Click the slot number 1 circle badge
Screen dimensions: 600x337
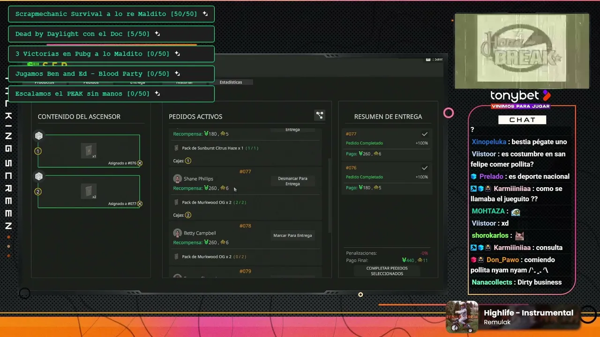(38, 151)
